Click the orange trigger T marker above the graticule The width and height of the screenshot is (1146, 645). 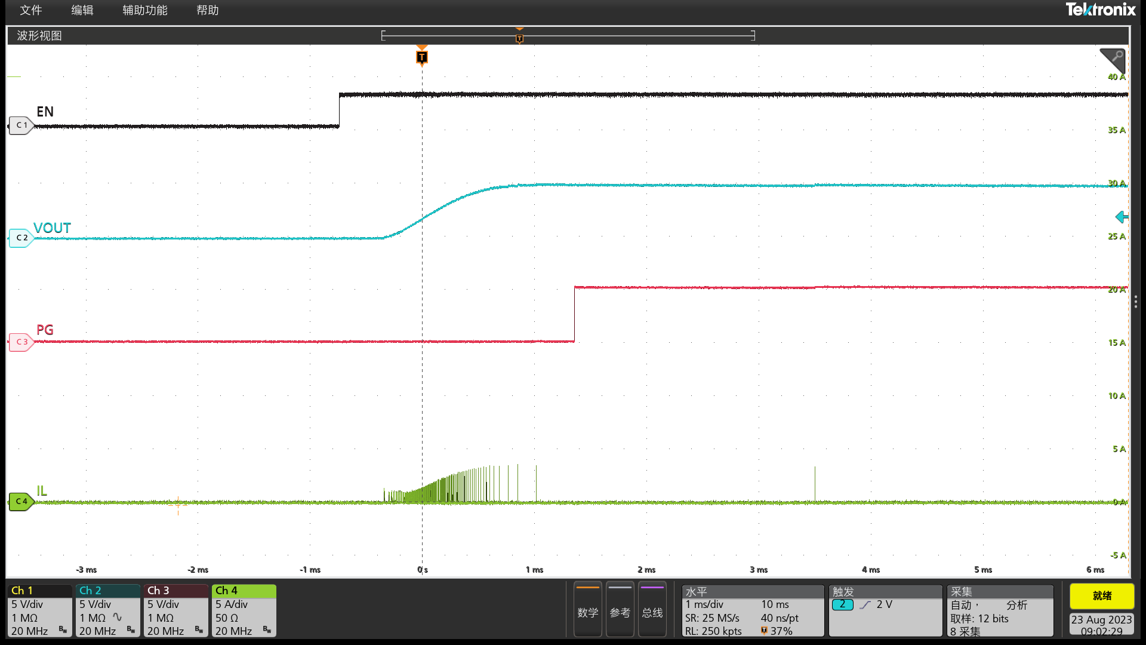(x=422, y=57)
